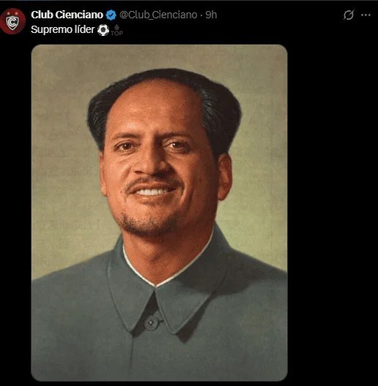The width and height of the screenshot is (378, 386).
Task: Click the letter C on avatar shield
Action: pyautogui.click(x=12, y=22)
